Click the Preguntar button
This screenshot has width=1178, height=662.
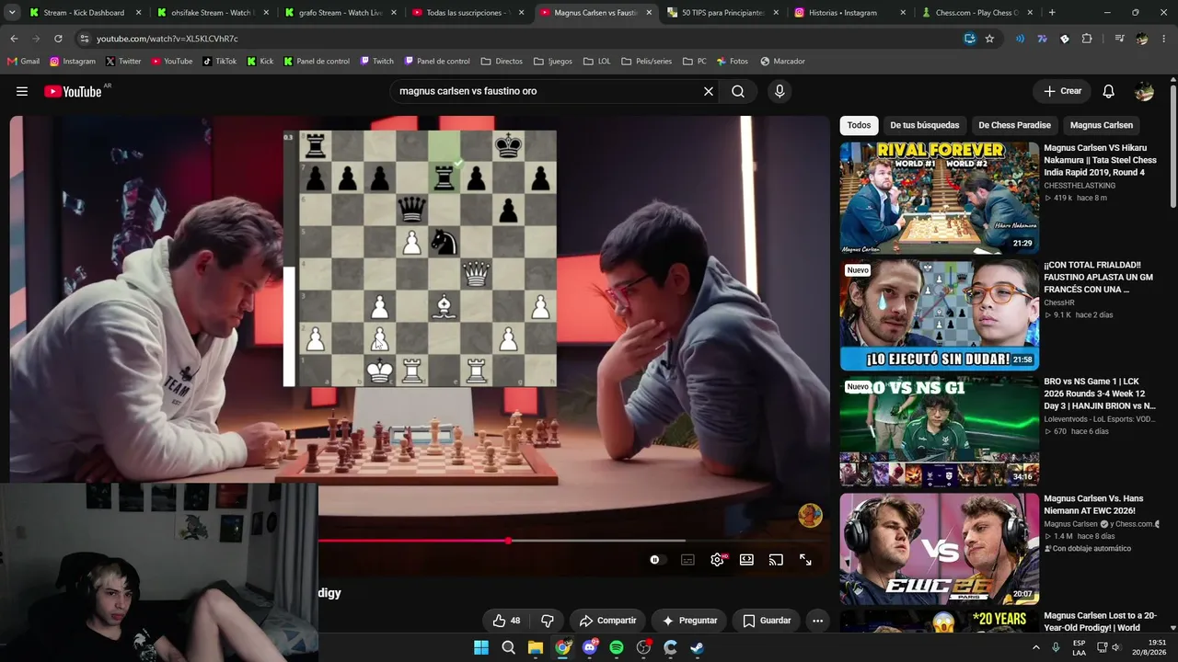point(689,621)
